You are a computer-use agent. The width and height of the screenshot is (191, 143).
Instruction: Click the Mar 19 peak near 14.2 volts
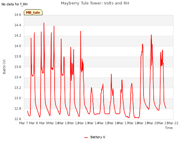coord(151,35)
